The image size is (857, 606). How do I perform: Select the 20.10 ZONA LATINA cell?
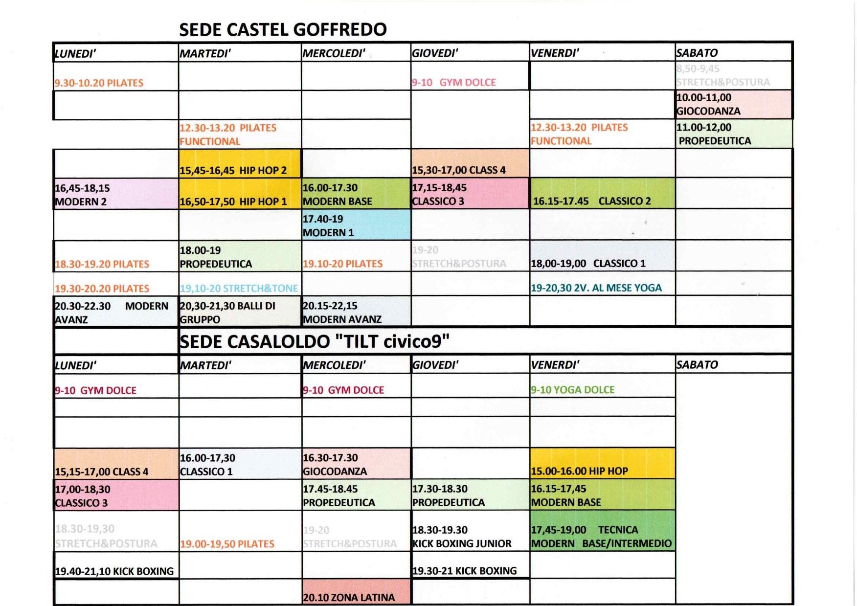click(356, 592)
